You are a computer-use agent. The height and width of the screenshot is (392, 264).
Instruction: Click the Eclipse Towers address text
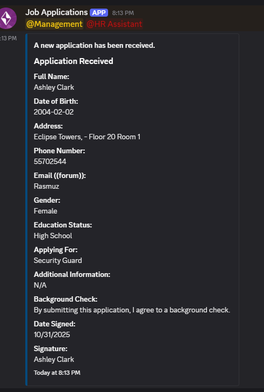(87, 137)
